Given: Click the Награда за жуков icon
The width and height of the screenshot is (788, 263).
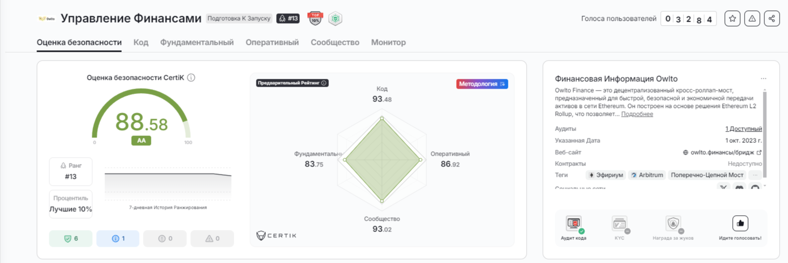Looking at the screenshot, I should tap(673, 224).
